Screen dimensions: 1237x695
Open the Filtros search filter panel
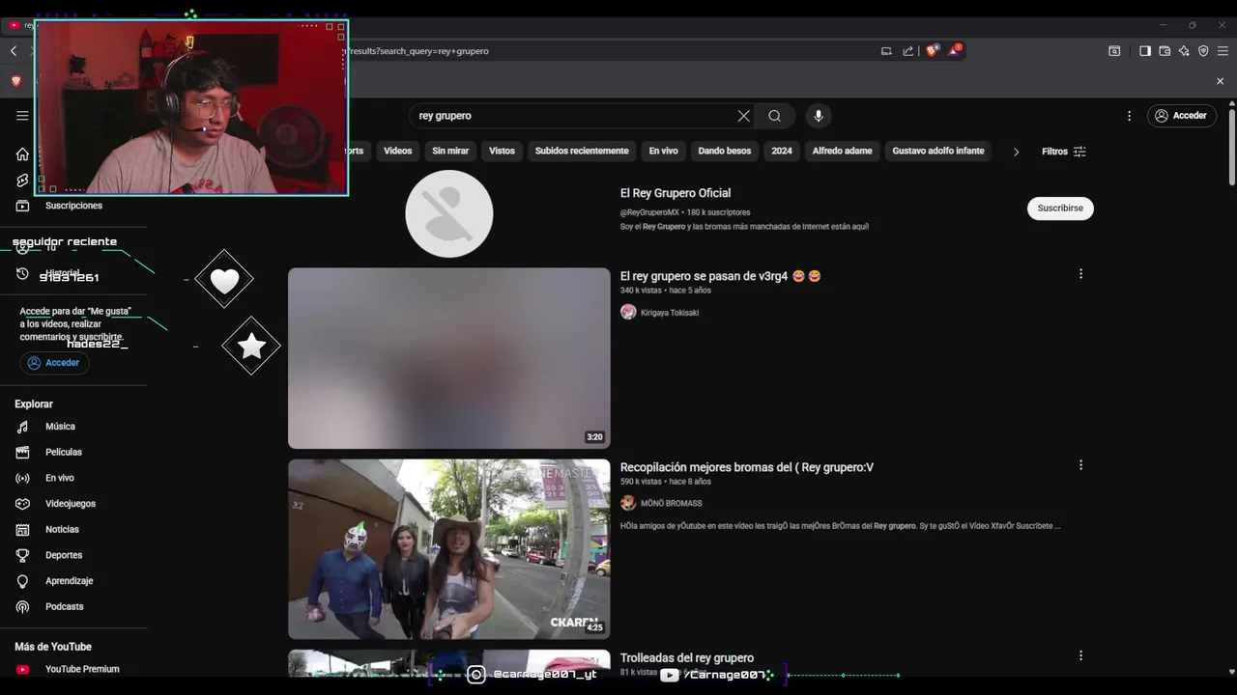[x=1064, y=152]
